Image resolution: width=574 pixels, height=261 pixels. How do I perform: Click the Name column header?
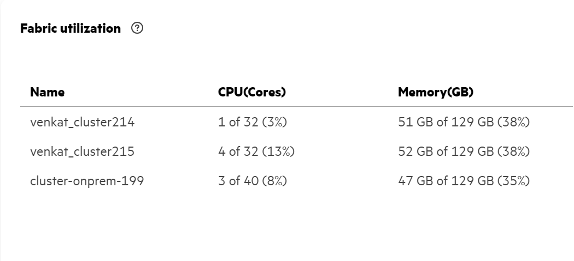click(47, 92)
